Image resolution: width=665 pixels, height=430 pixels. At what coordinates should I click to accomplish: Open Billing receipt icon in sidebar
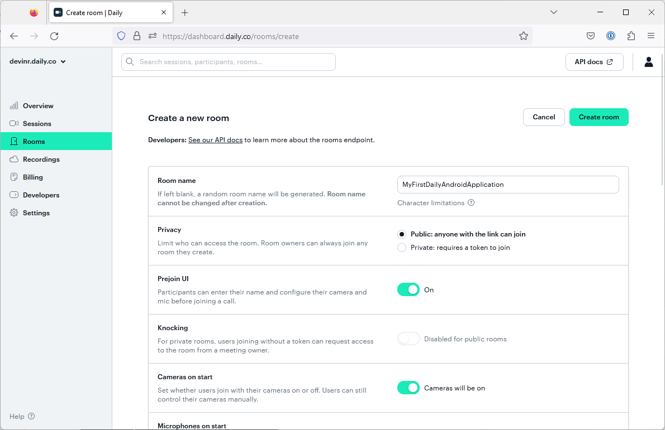(14, 177)
